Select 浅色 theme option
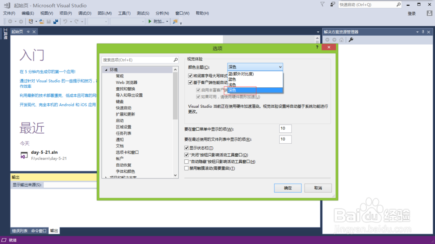Viewport: 435px width, 244px height. (255, 85)
